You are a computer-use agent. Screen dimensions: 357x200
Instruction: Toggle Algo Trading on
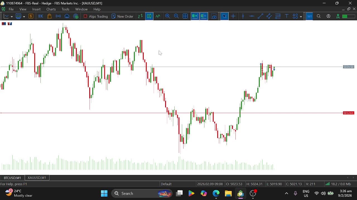click(x=96, y=16)
